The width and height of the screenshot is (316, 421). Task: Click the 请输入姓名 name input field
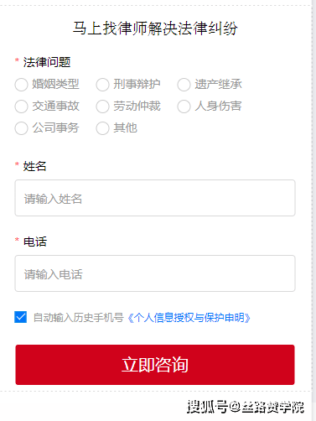click(x=155, y=198)
